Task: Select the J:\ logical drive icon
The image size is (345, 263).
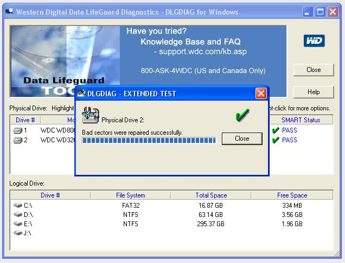Action: 18,233
